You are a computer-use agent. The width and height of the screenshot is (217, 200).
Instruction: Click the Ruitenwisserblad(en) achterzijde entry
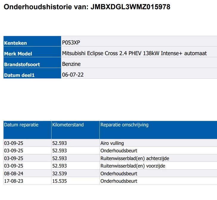[x=135, y=158]
